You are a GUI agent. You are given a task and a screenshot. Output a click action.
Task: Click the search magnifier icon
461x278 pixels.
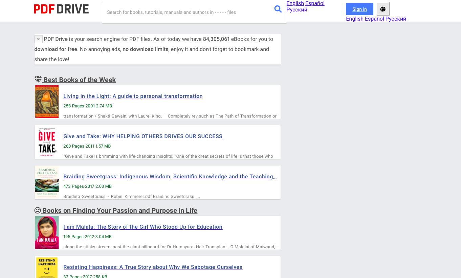click(278, 9)
